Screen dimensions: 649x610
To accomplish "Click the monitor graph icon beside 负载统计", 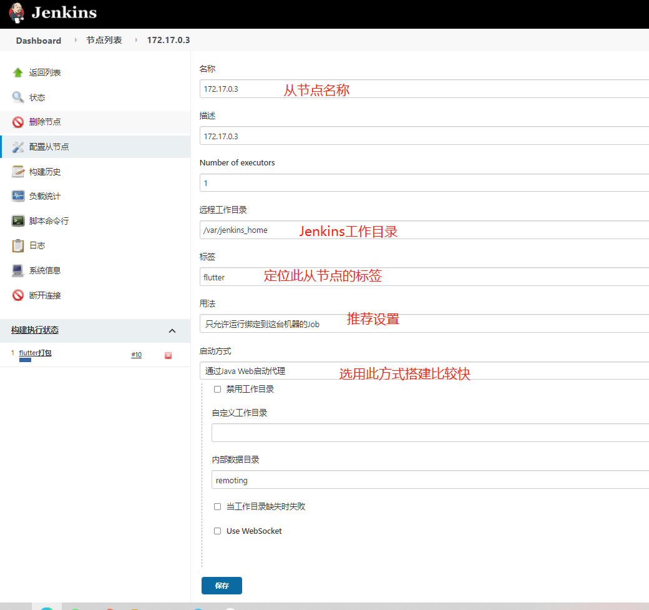I will [x=18, y=196].
